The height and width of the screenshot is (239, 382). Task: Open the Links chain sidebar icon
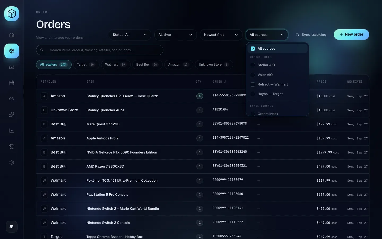(12, 99)
